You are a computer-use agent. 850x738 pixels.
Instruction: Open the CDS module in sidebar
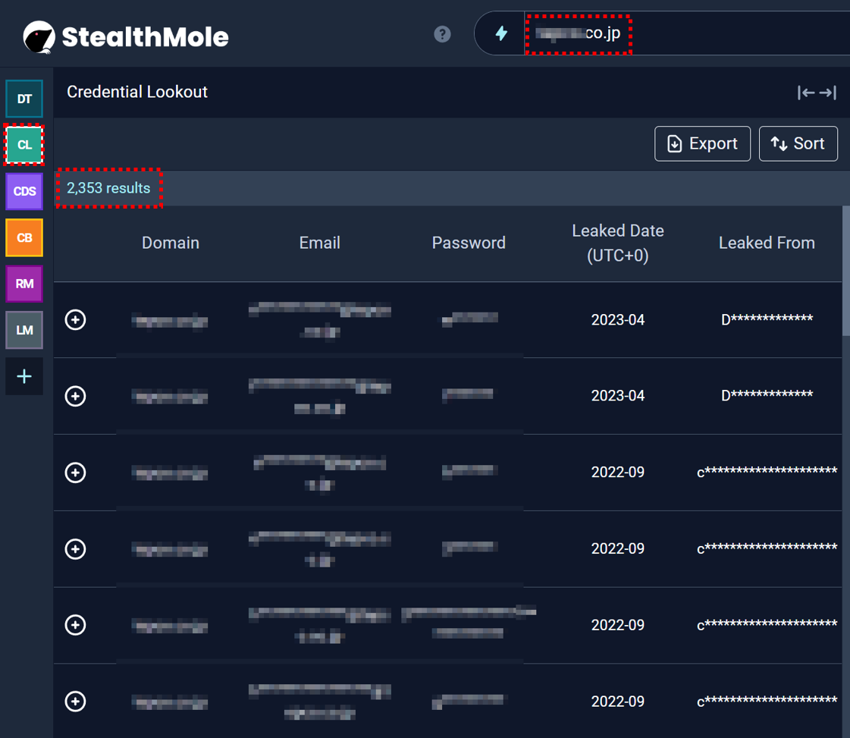24,191
